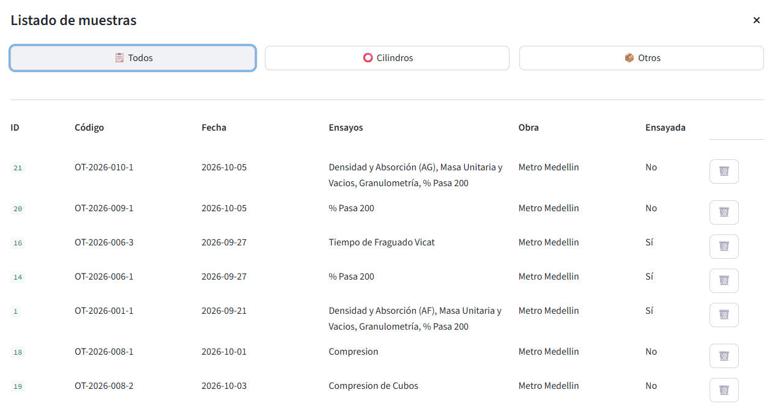
Task: Click the Código column header
Action: (89, 128)
